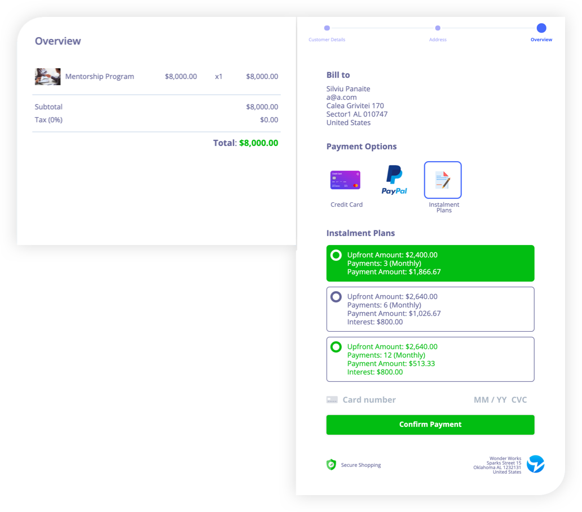582x512 pixels.
Task: Click the blue bird company logo
Action: pyautogui.click(x=535, y=464)
